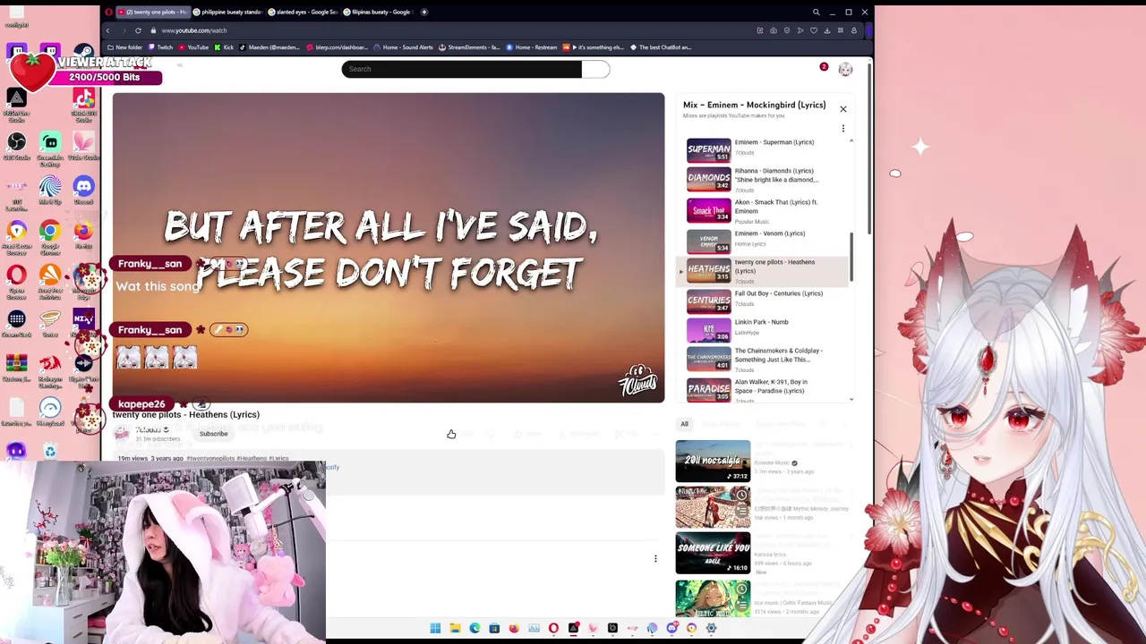Play Fall Out Boy - Centuries from mix
The height and width of the screenshot is (644, 1146).
[x=761, y=300]
